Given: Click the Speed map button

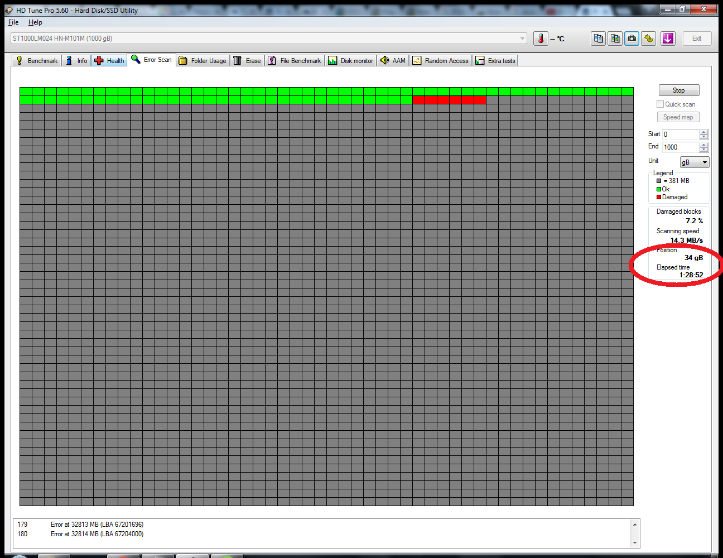Looking at the screenshot, I should (x=678, y=117).
